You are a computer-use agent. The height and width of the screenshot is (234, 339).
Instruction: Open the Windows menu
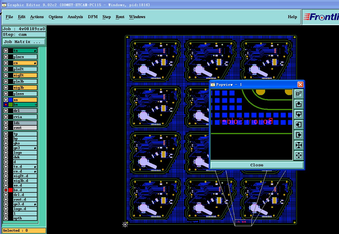tap(137, 17)
